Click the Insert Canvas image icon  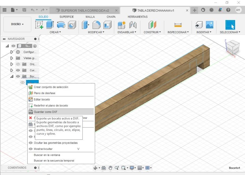pos(210,25)
